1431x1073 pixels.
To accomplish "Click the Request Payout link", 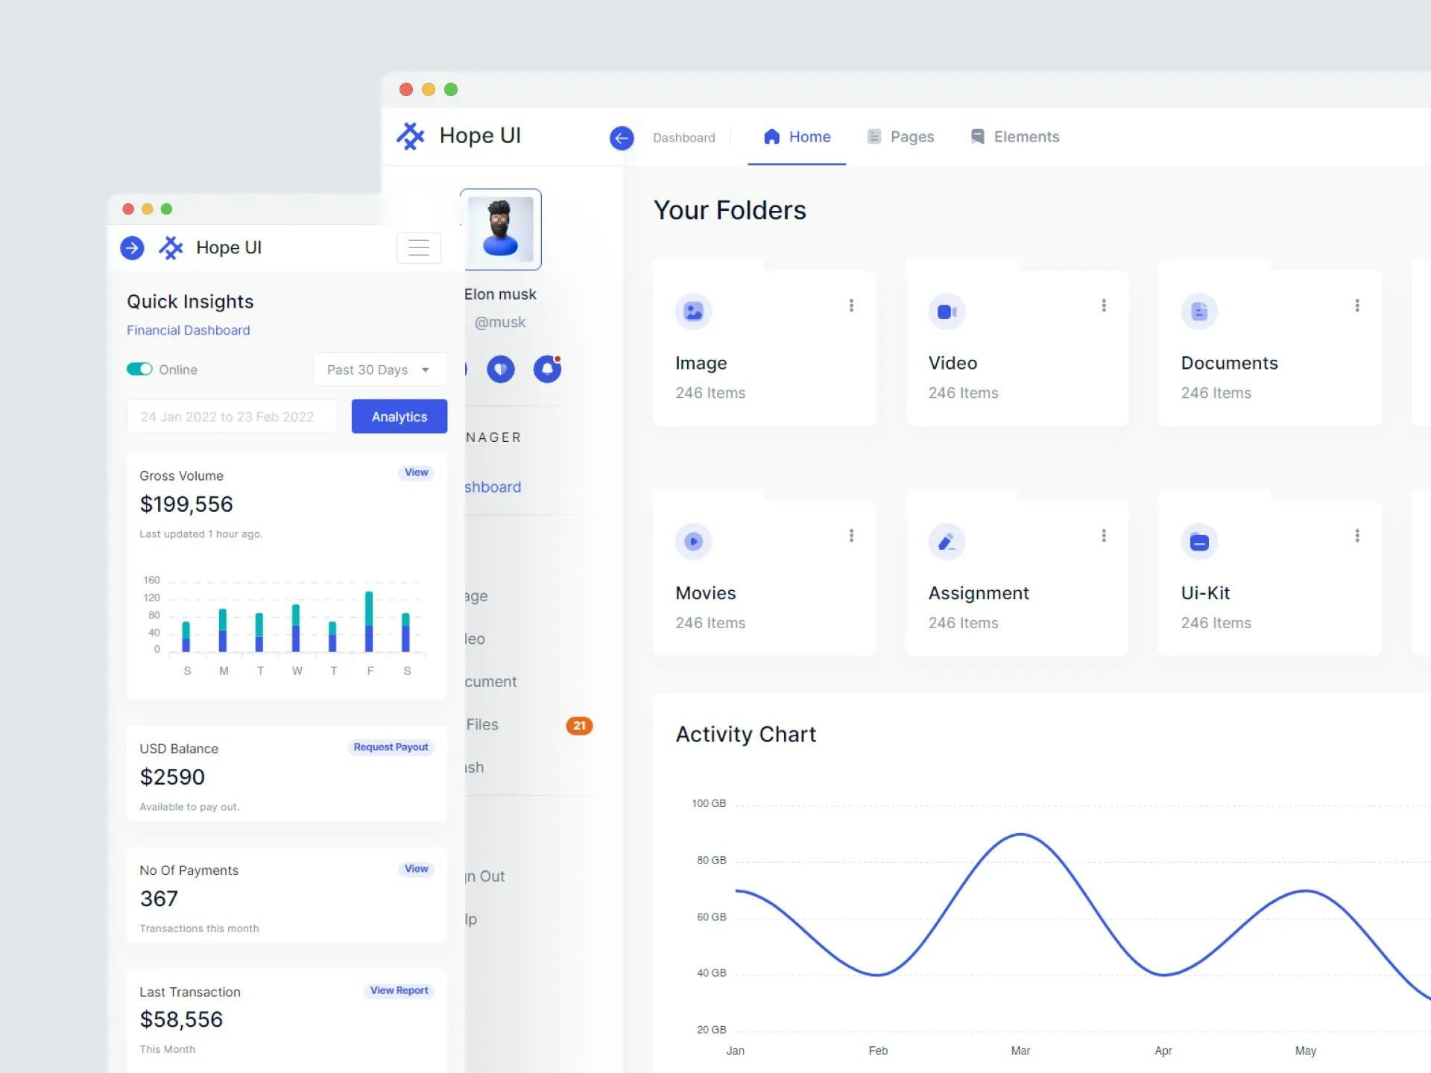I will pyautogui.click(x=391, y=747).
